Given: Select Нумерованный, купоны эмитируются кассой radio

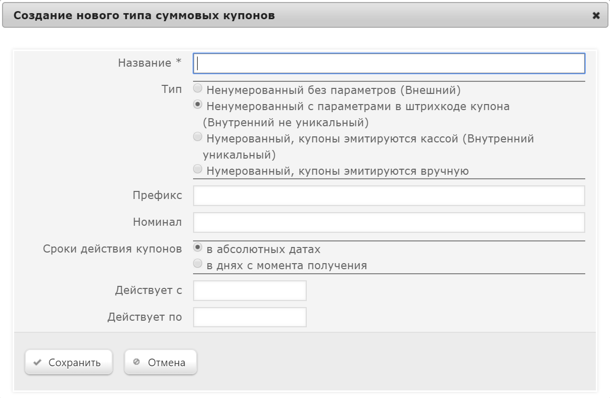Looking at the screenshot, I should pyautogui.click(x=198, y=137).
